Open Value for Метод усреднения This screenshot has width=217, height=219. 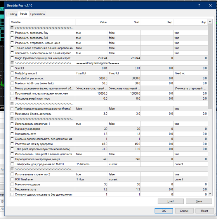91,88
